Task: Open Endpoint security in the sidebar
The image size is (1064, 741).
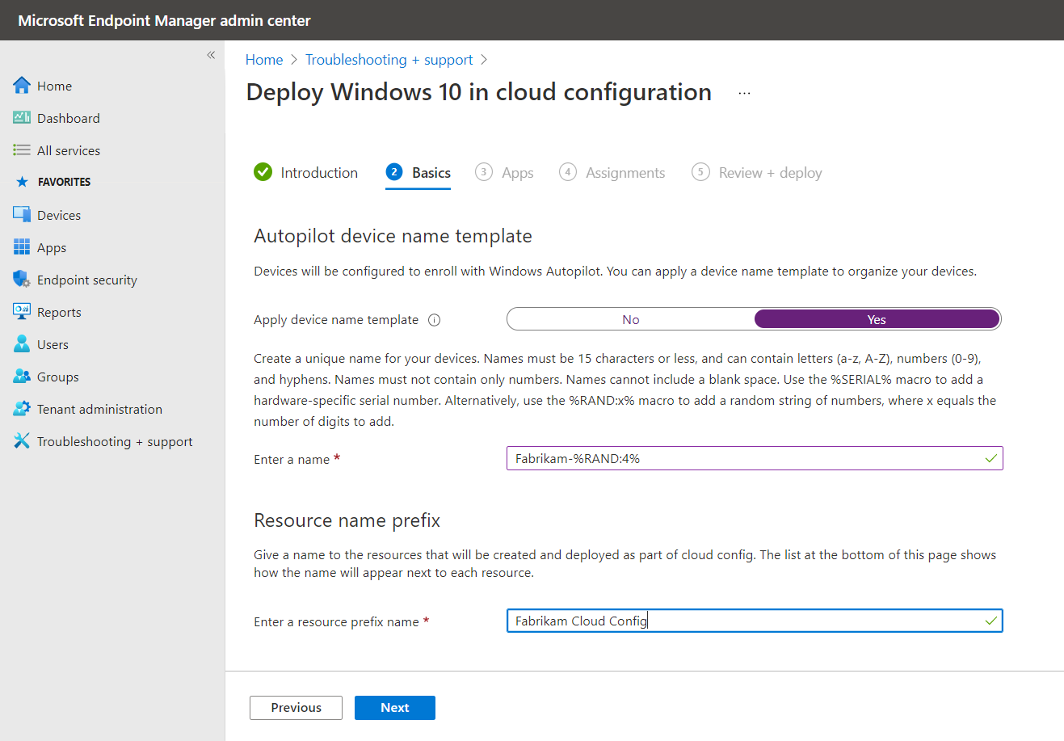Action: pos(87,280)
